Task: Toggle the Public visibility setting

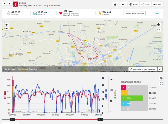Action: 158,4
